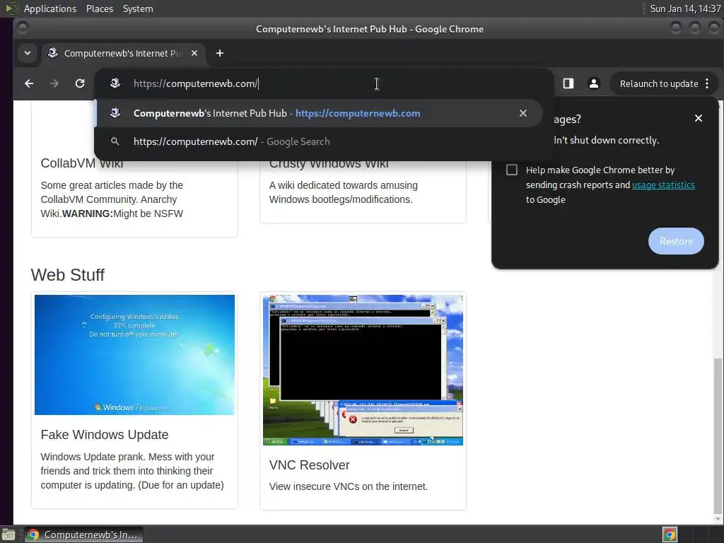The image size is (724, 543).
Task: Select the Chrome task in the bottom taskbar
Action: pos(83,535)
